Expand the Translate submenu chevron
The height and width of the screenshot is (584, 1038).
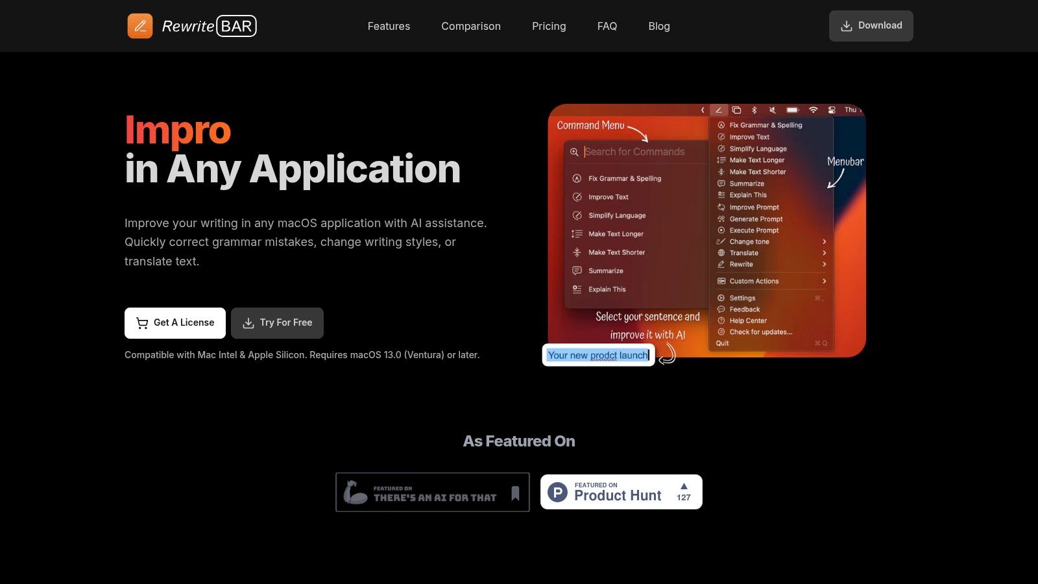click(x=824, y=253)
